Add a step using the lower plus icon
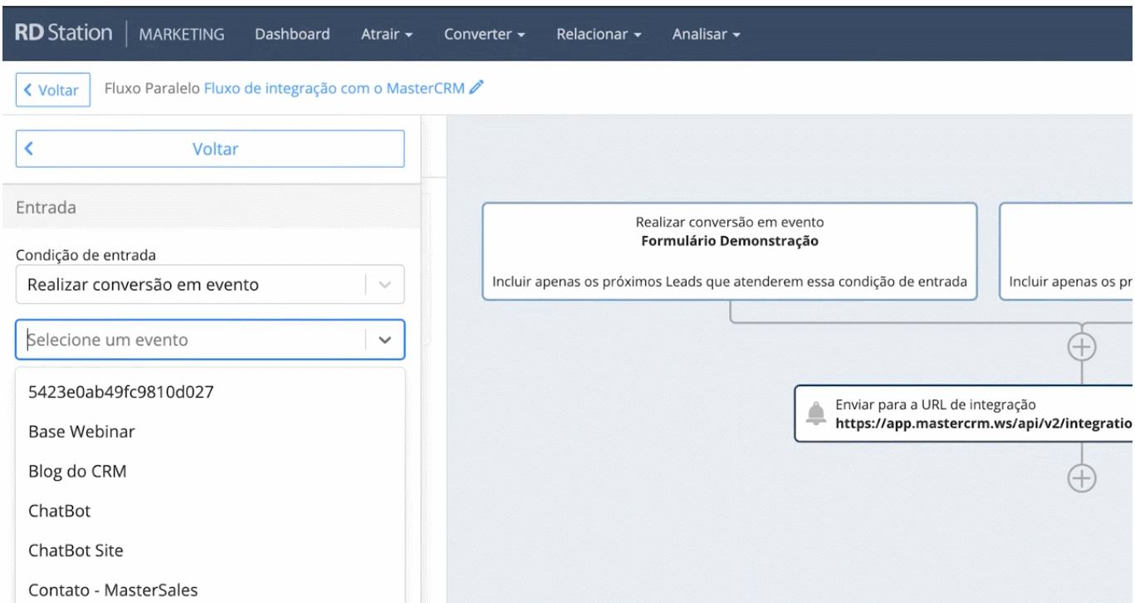Viewport: 1135px width, 603px height. (x=1081, y=478)
